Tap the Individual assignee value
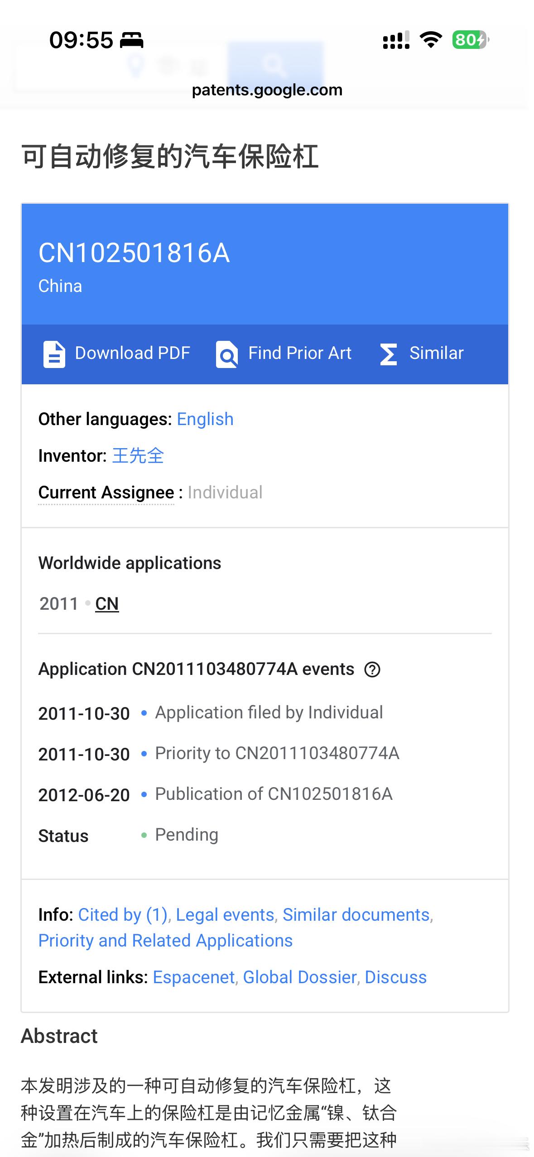 225,492
